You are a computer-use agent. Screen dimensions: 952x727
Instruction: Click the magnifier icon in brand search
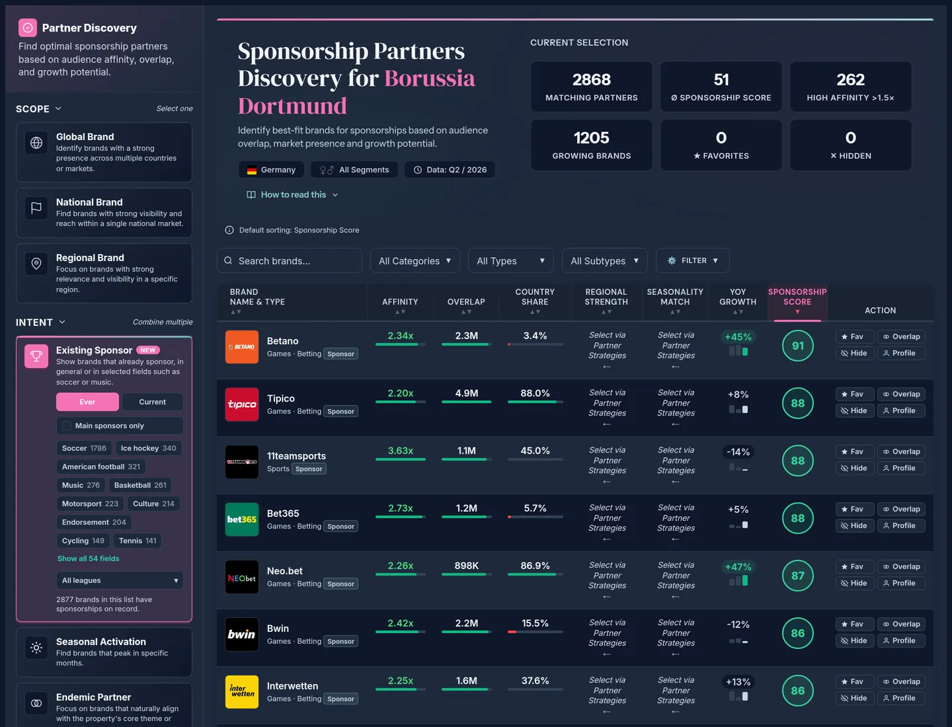[228, 260]
